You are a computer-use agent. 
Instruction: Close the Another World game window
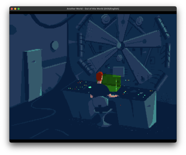point(12,9)
